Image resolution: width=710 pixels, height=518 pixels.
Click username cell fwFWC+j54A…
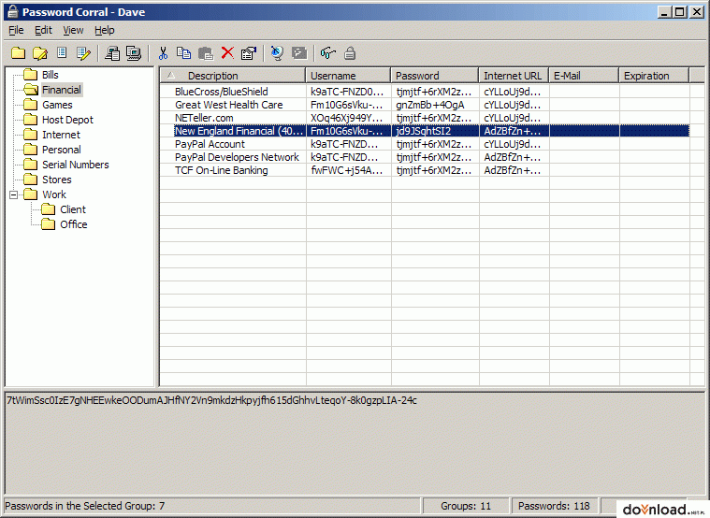click(347, 170)
